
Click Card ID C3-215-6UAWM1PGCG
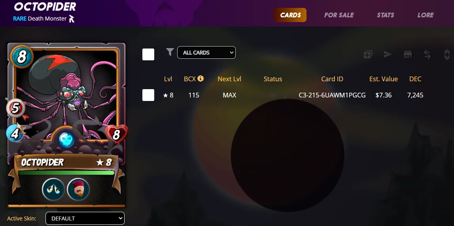click(332, 95)
